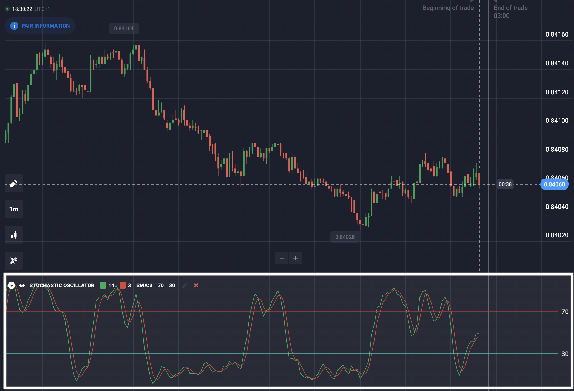Open the 1m timeframe selector

(x=14, y=209)
